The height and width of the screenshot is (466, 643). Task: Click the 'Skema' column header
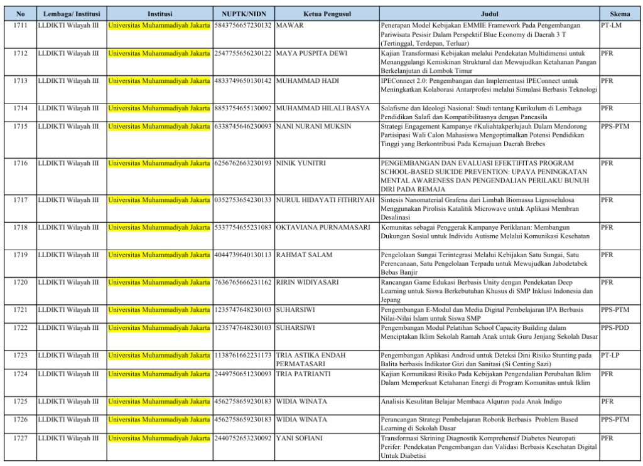(x=620, y=14)
